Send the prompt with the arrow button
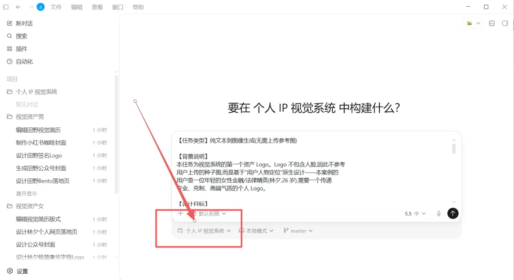The height and width of the screenshot is (280, 514). [x=453, y=213]
